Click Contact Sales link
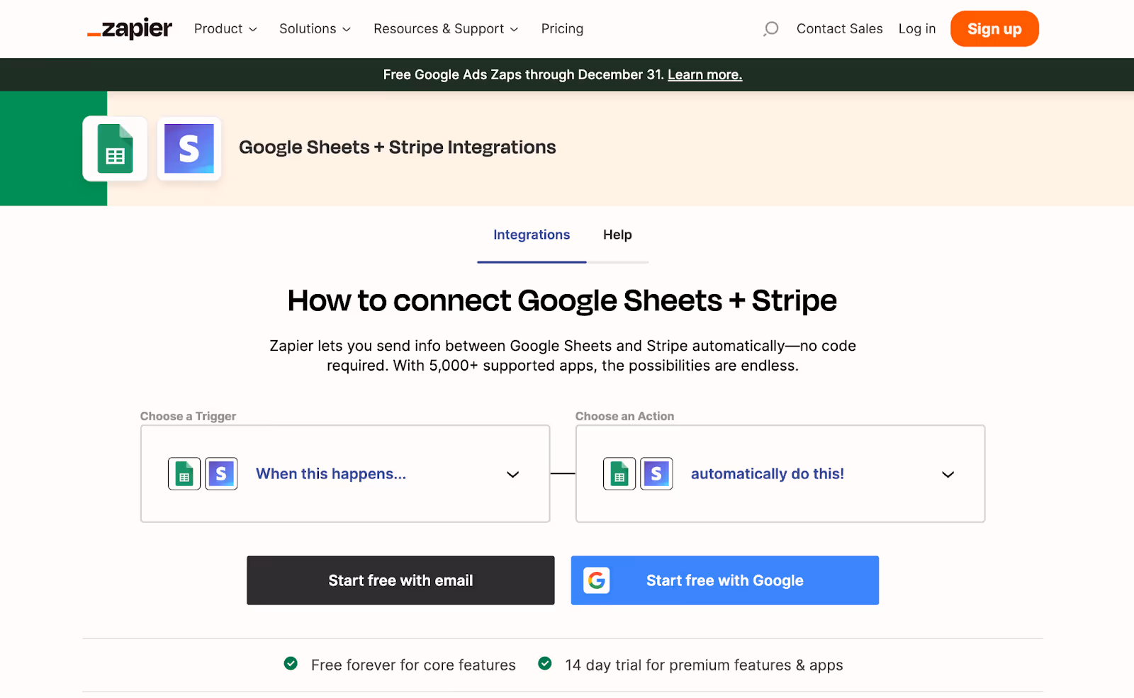This screenshot has width=1134, height=698. pos(840,29)
